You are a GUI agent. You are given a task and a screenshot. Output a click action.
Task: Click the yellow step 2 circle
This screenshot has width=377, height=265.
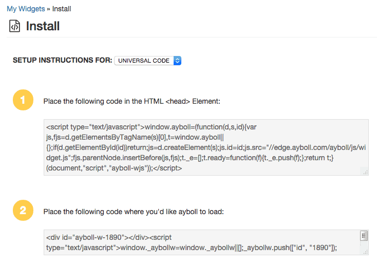pyautogui.click(x=23, y=210)
